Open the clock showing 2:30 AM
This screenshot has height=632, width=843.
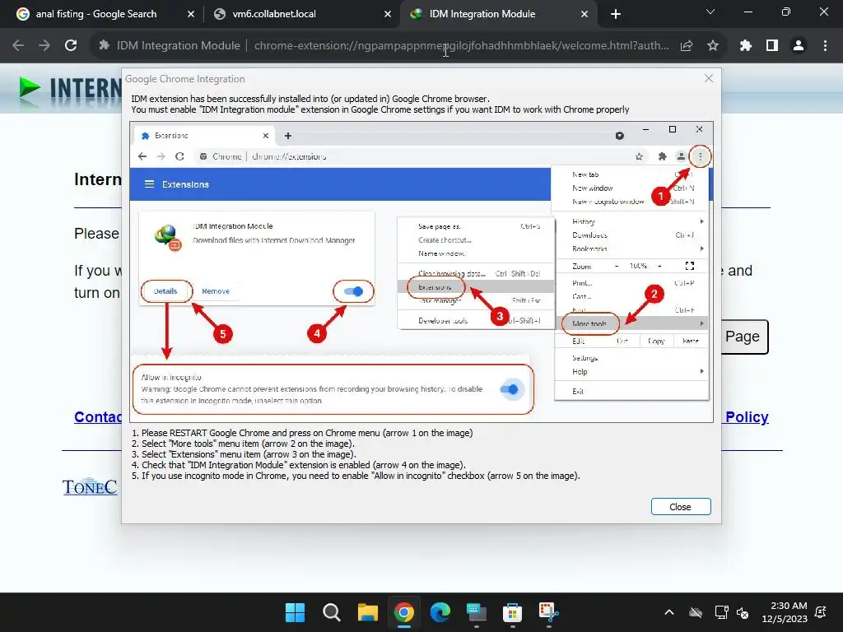point(785,612)
